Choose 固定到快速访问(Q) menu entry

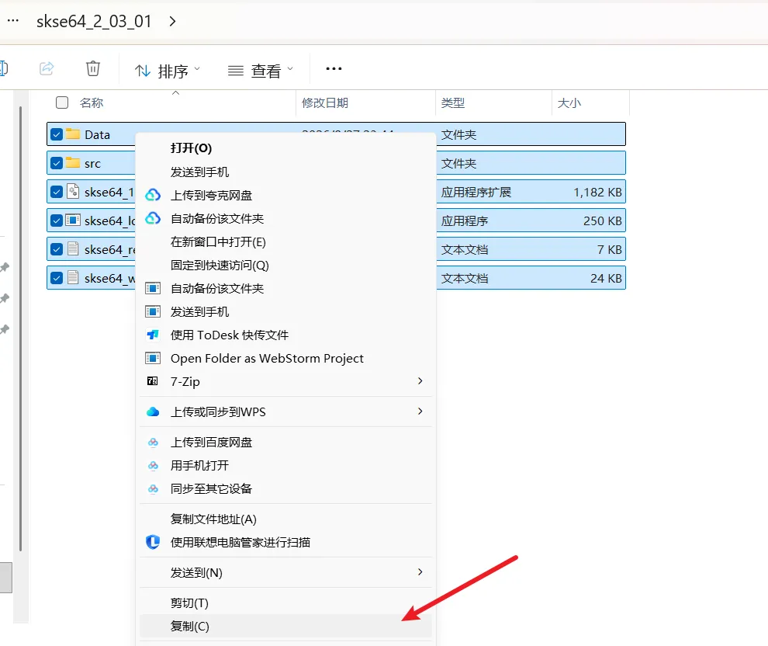285,266
